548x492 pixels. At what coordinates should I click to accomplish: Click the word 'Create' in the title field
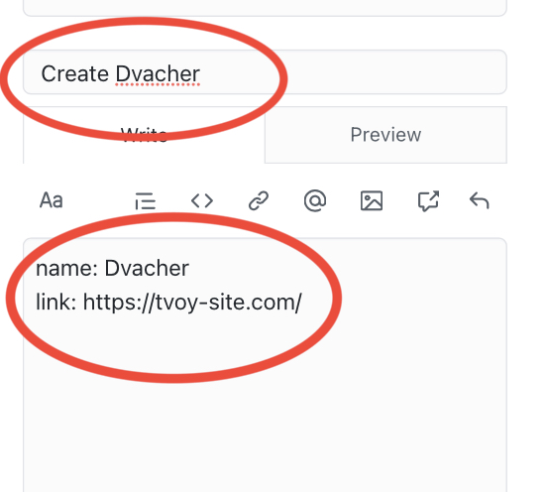(75, 73)
